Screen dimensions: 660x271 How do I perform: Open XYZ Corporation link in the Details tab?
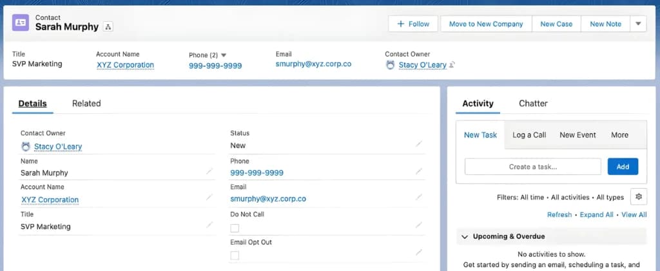pos(50,200)
